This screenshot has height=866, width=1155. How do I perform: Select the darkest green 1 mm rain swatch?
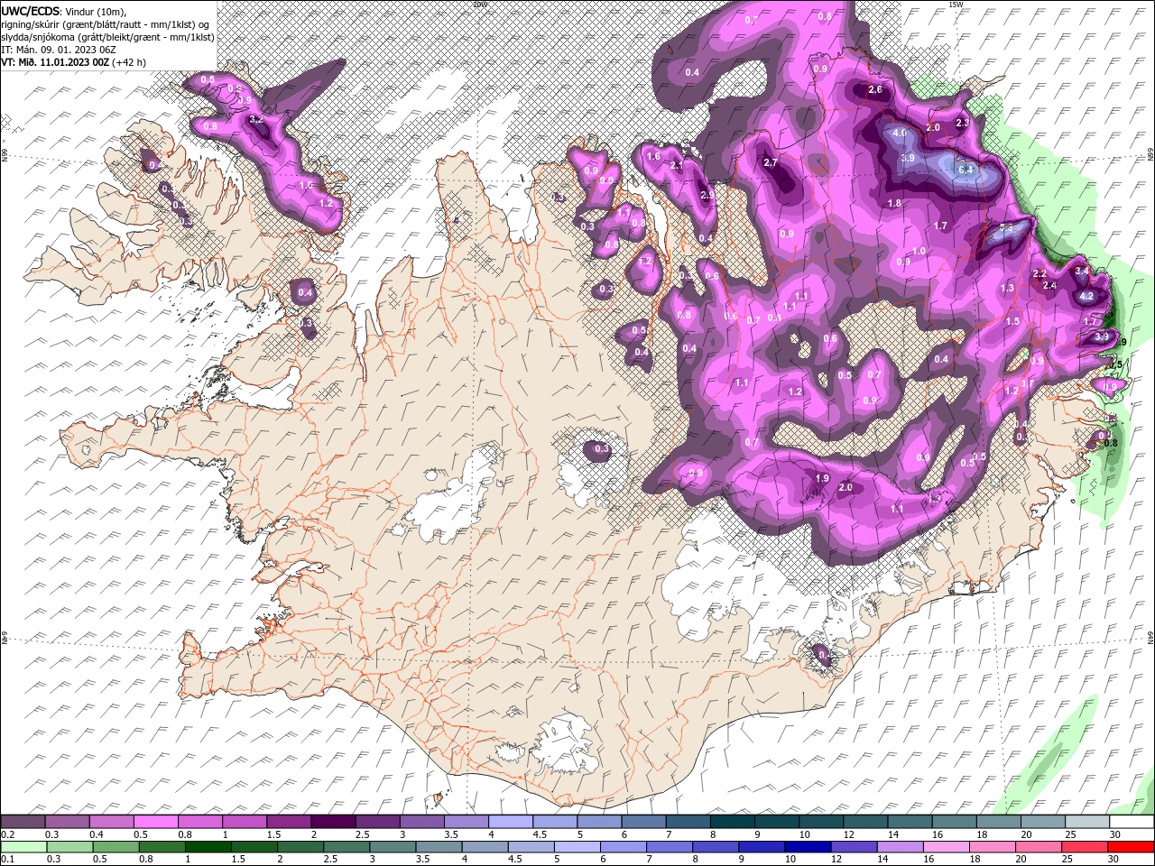(x=208, y=847)
